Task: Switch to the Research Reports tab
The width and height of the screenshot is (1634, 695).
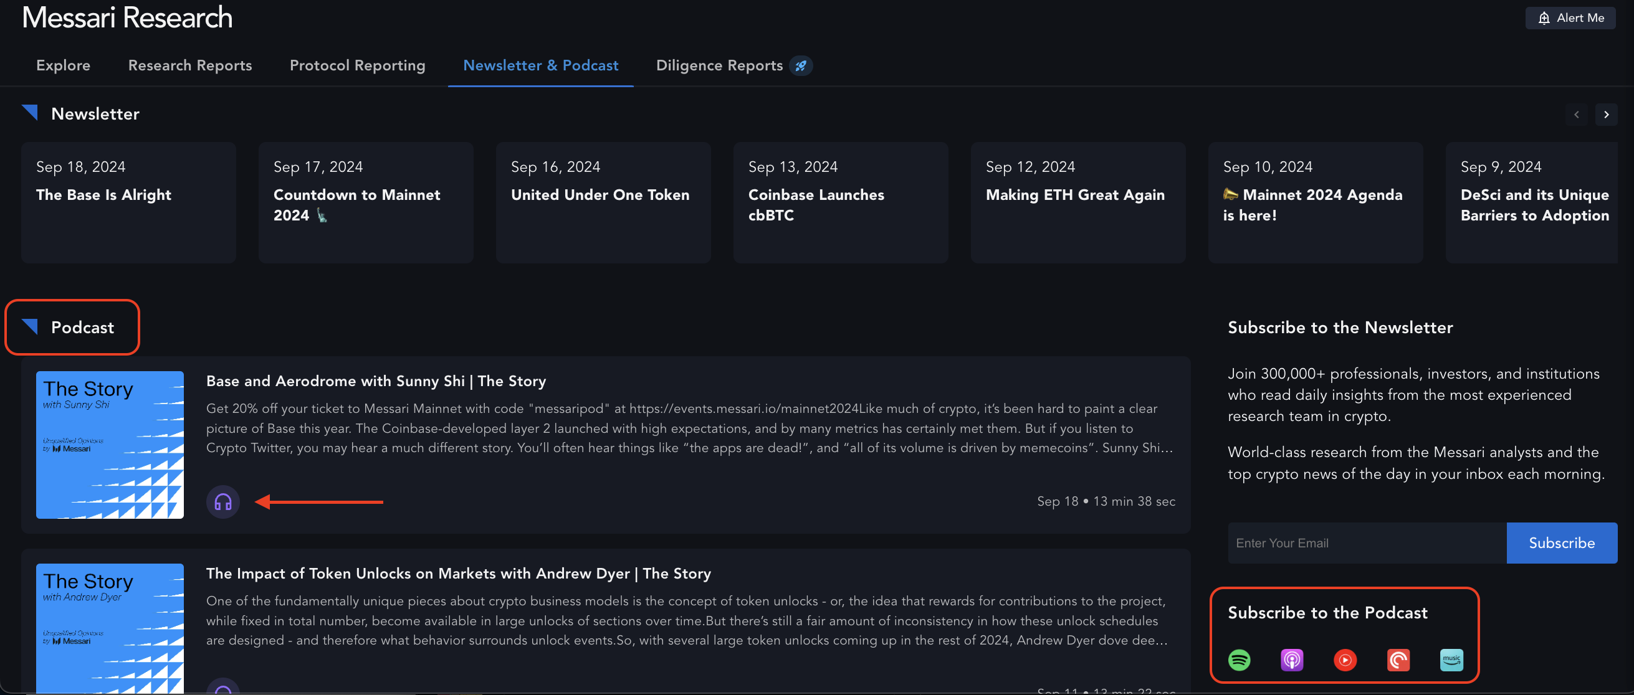Action: pyautogui.click(x=189, y=65)
